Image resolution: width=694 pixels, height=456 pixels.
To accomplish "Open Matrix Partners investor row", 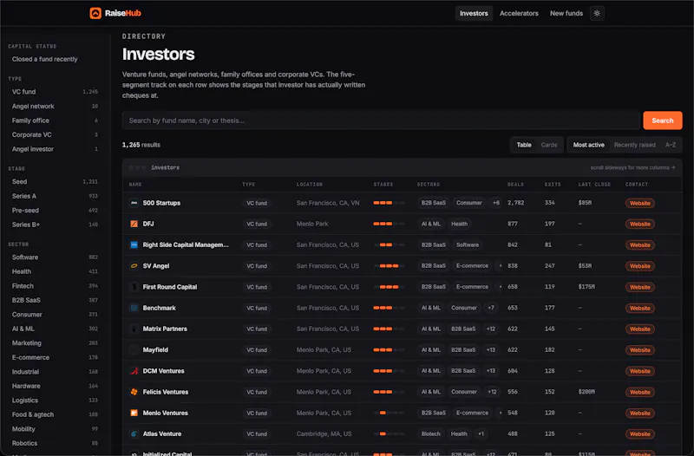I will (x=402, y=329).
